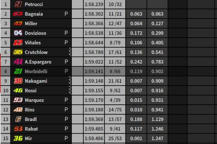Viewport: 217px width, 144px height.
Task: Click A.Espargaro's pink 41 number logo
Action: [x=18, y=62]
